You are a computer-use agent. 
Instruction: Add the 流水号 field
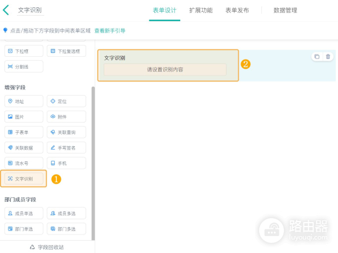tap(24, 163)
